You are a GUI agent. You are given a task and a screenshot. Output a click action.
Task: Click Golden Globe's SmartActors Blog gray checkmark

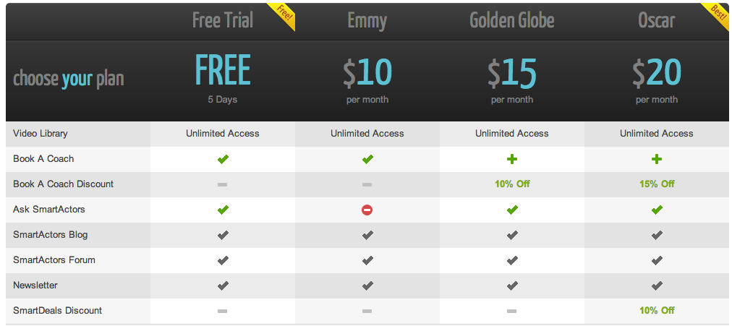pyautogui.click(x=512, y=235)
